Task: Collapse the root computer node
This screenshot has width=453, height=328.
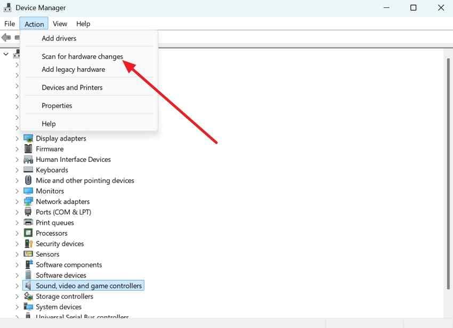Action: point(6,54)
